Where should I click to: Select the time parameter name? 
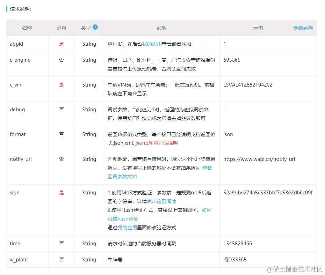pos(15,244)
